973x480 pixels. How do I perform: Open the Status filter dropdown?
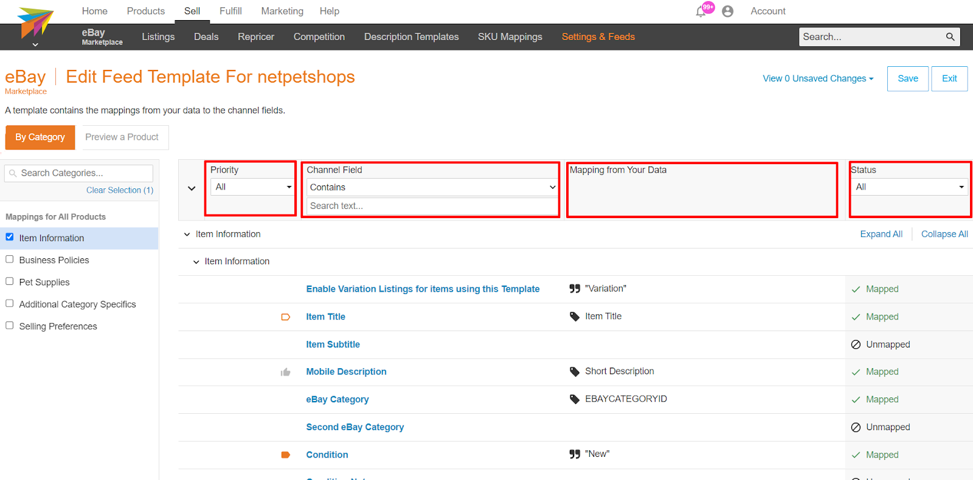pos(909,187)
